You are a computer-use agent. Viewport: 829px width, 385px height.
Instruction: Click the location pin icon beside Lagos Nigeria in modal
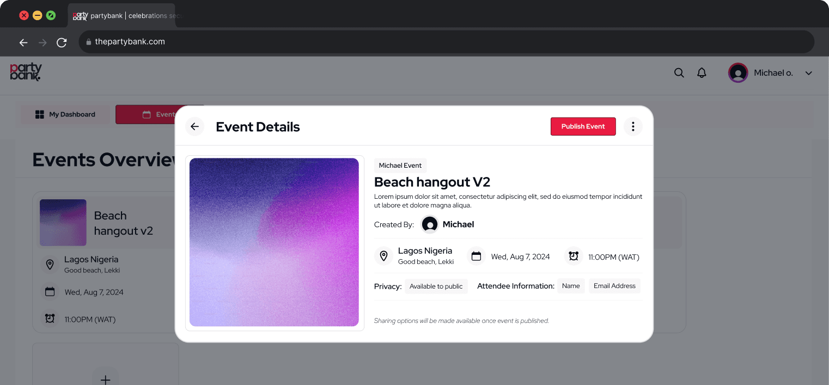[383, 256]
